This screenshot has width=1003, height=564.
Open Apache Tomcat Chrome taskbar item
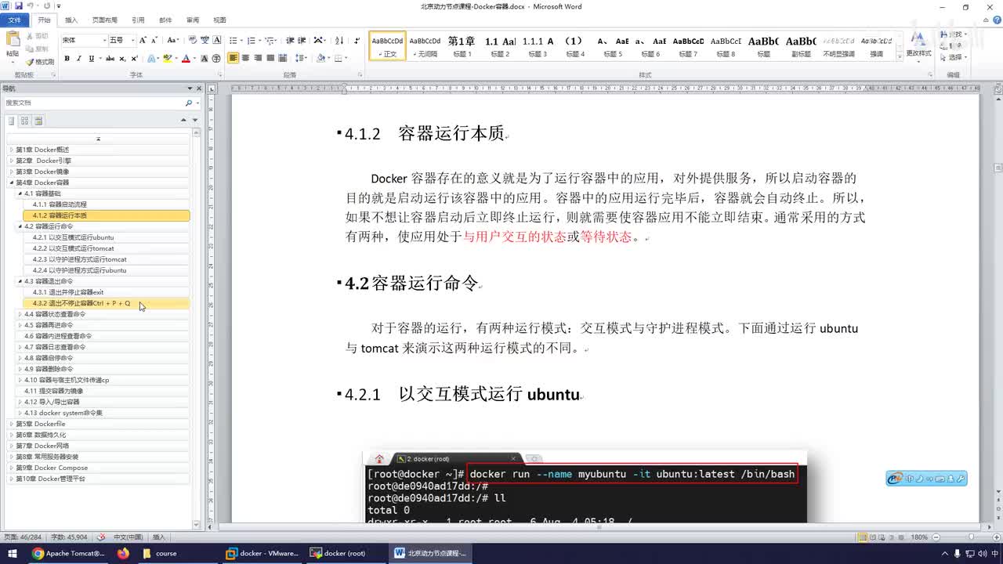pos(68,553)
